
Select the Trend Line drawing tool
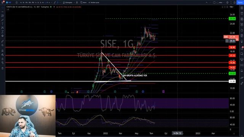pyautogui.click(x=3, y=12)
